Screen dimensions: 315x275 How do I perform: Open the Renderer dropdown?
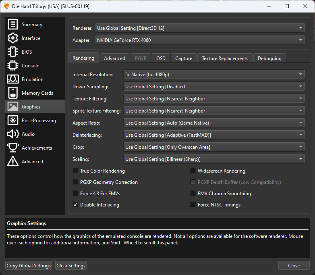pyautogui.click(x=200, y=28)
